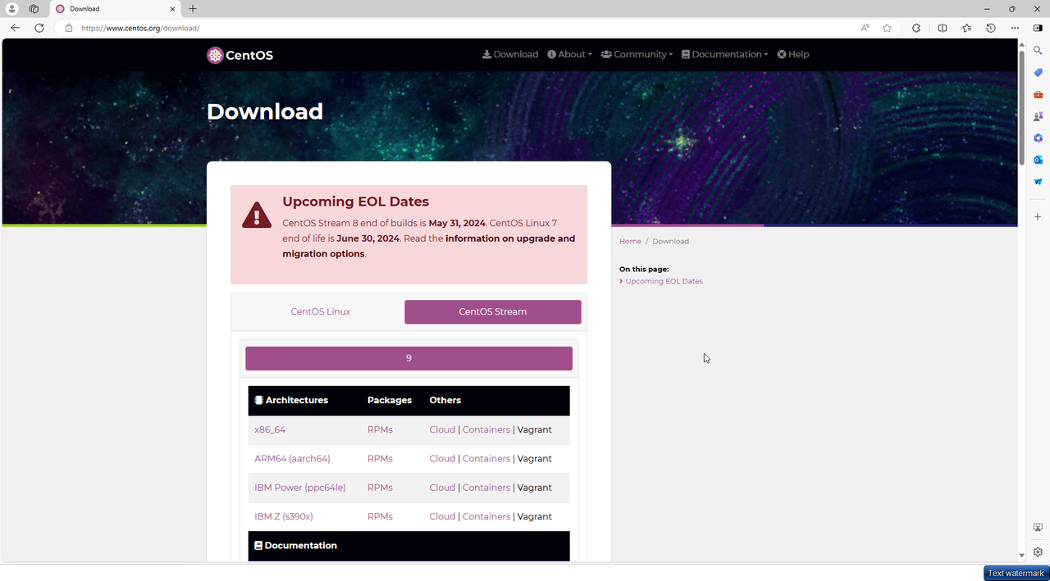Switch to the CentOS Linux tab
Viewport: 1050px width, 581px height.
click(x=321, y=312)
